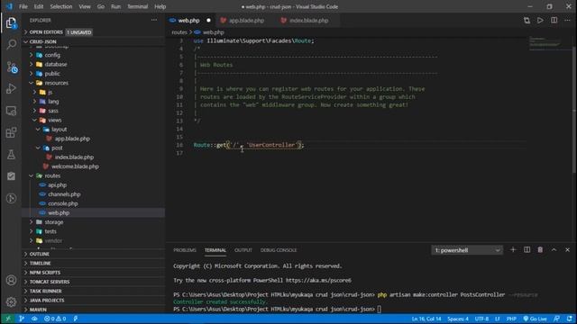Click Explorer more actions ellipsis
577x324 pixels.
click(154, 20)
